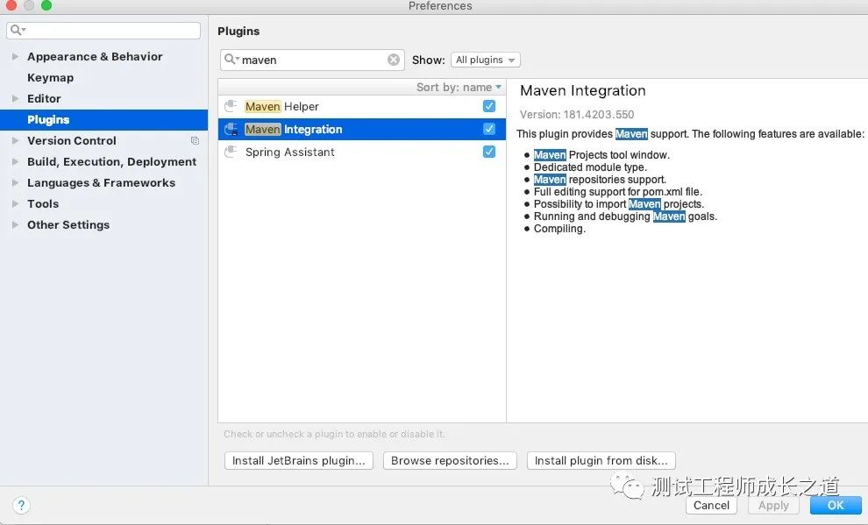The width and height of the screenshot is (868, 525).
Task: Expand Build, Execution, Deployment arrow
Action: (x=15, y=161)
